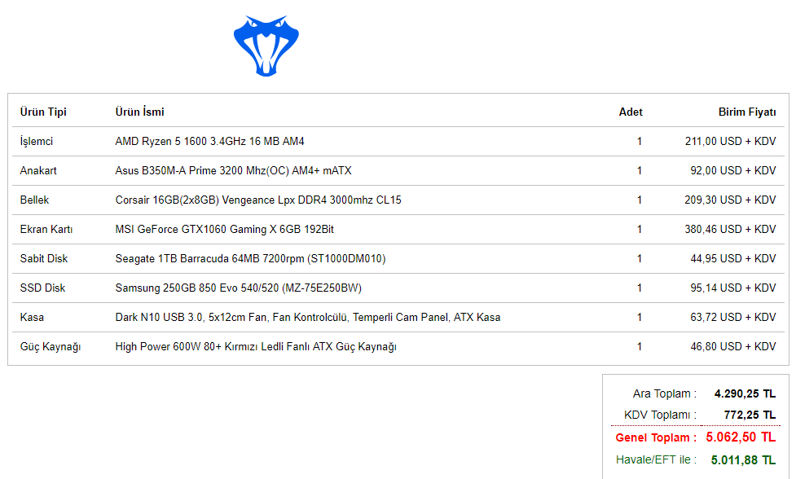Select 'Corsair 16GB(2x8GB) Vengeance Lpx' memory name
Screen dimensions: 796x479
pyautogui.click(x=205, y=200)
